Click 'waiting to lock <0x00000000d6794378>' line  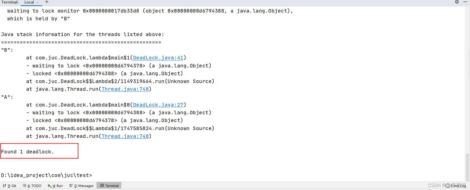(119, 66)
